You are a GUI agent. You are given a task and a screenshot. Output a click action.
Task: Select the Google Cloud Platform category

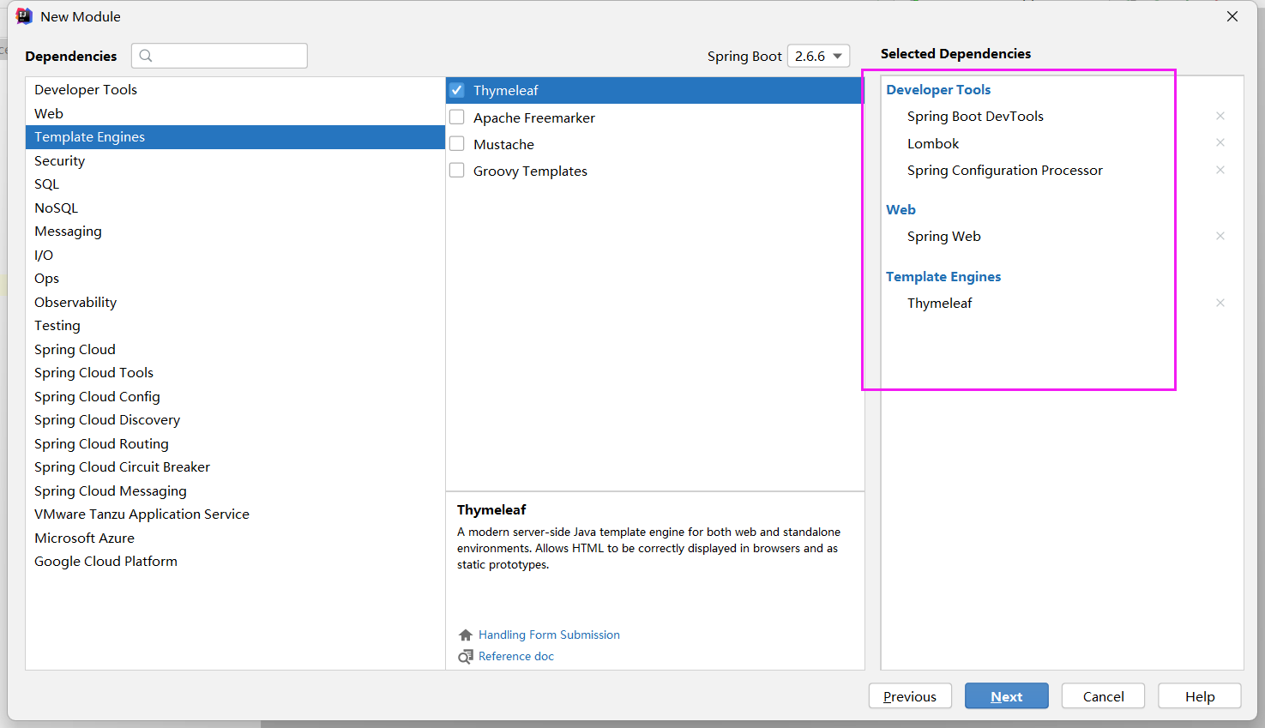(235, 562)
